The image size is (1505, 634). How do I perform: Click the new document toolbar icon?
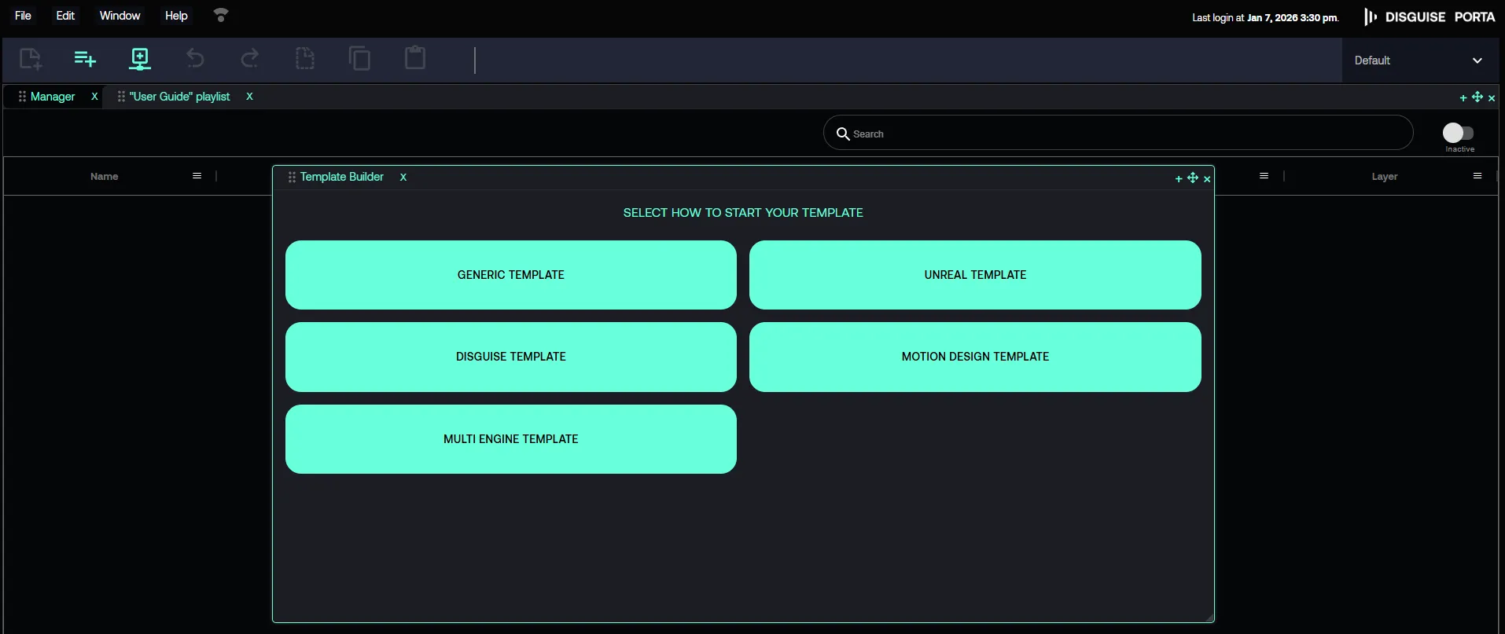[31, 59]
